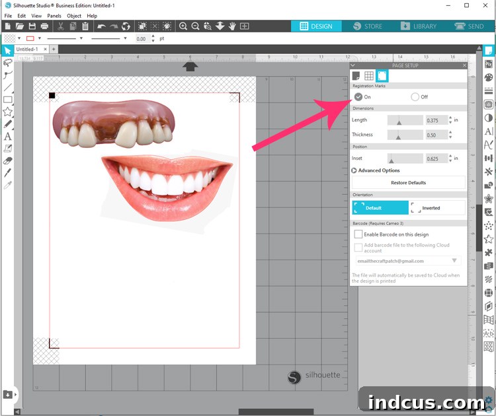This screenshot has width=496, height=416.
Task: Open the Fill color palette panel
Action: coord(489,77)
